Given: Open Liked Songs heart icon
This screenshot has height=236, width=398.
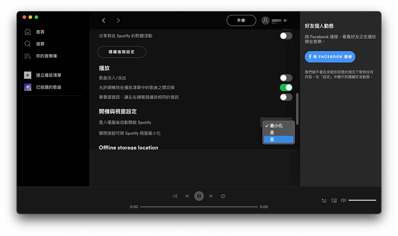Looking at the screenshot, I should coord(28,87).
